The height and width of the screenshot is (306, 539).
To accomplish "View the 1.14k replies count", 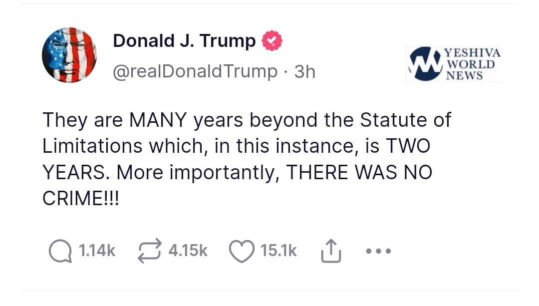I will coord(97,251).
